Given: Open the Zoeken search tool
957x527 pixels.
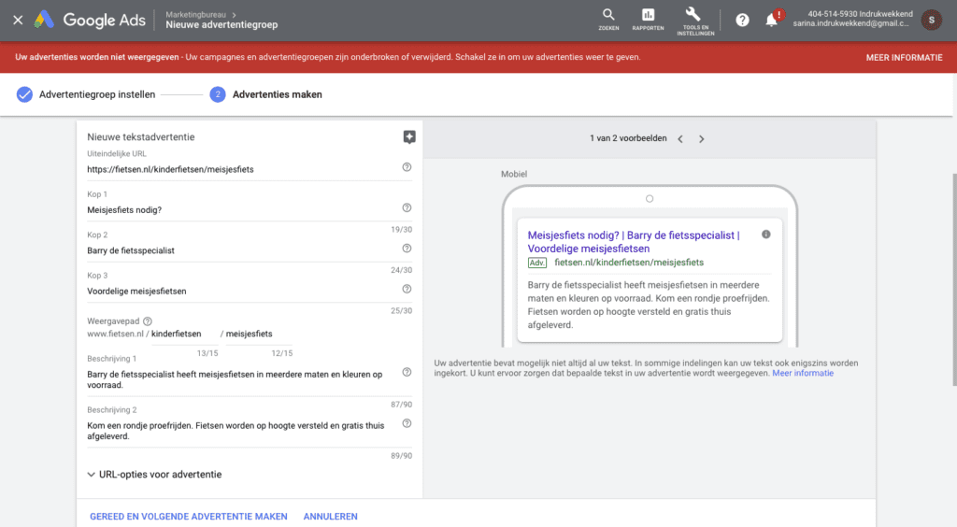Looking at the screenshot, I should (608, 19).
